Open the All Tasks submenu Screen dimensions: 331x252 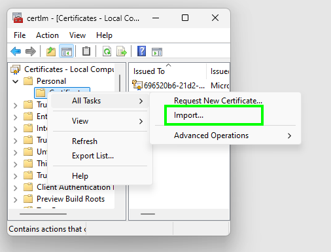(x=100, y=101)
